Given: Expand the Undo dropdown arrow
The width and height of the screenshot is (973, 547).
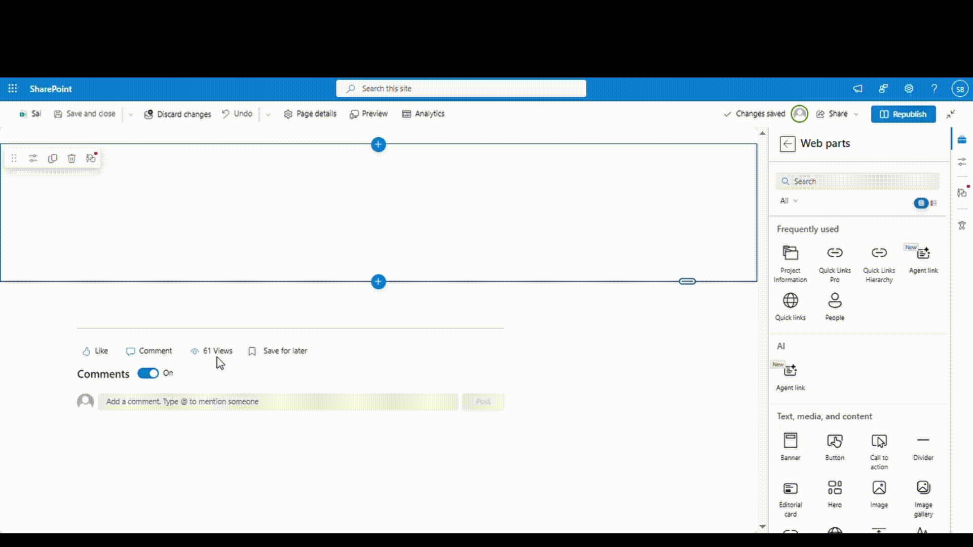Looking at the screenshot, I should point(268,114).
